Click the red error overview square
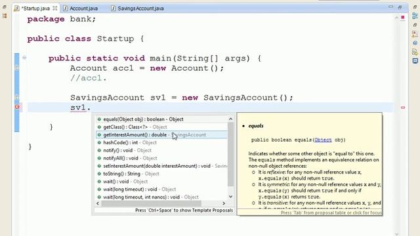Screen dimensions: 420x236 click(x=402, y=18)
